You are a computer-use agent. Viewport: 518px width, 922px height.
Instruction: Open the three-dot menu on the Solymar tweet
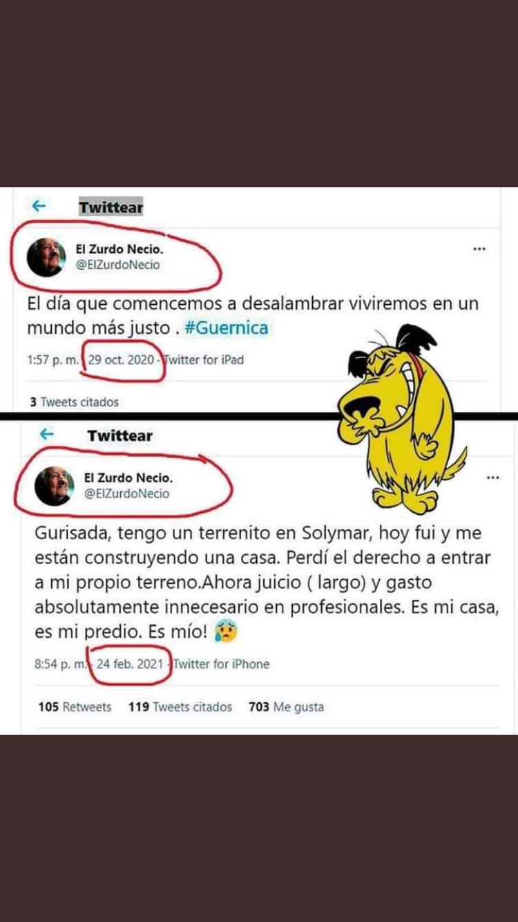click(493, 478)
